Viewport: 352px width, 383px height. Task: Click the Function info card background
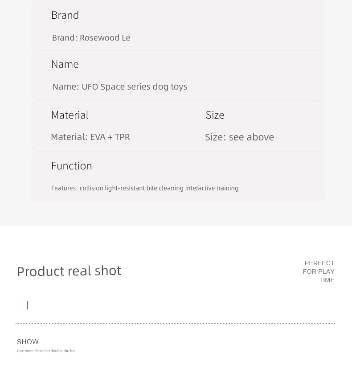click(x=178, y=177)
